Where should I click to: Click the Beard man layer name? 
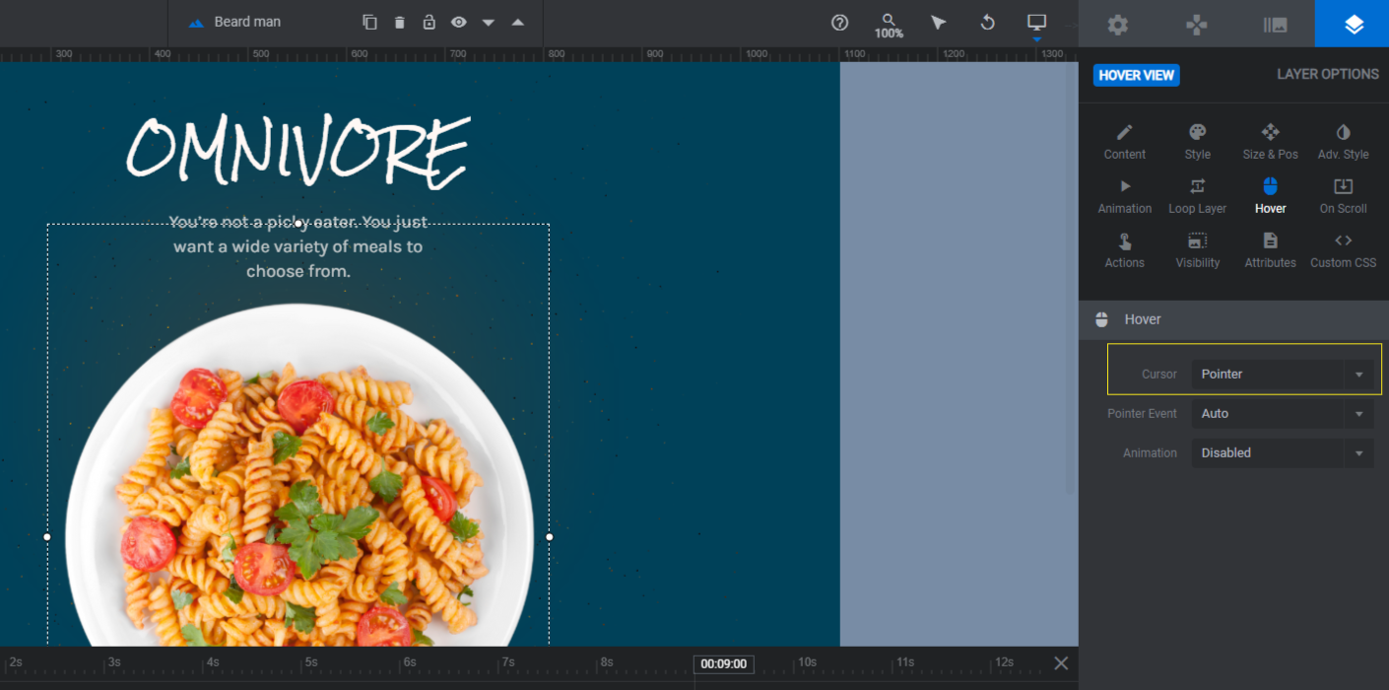pyautogui.click(x=247, y=22)
